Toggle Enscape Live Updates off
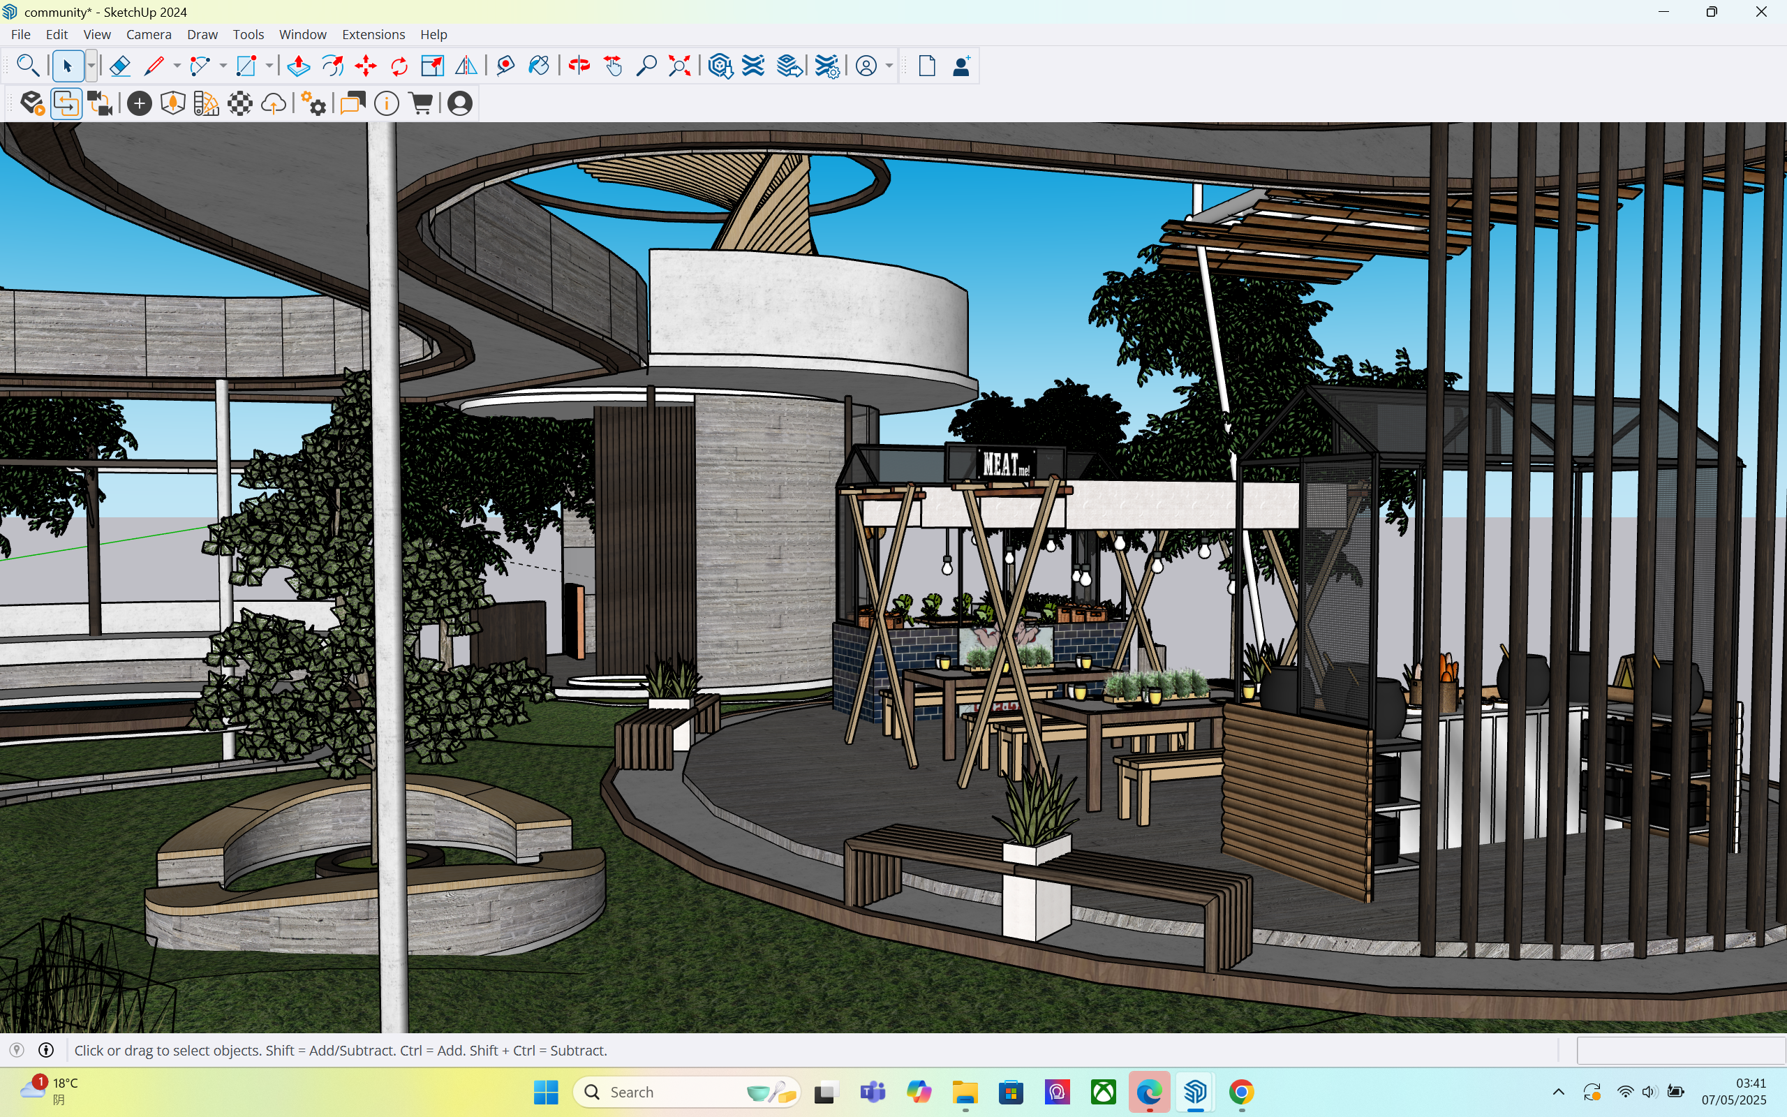 [x=66, y=103]
